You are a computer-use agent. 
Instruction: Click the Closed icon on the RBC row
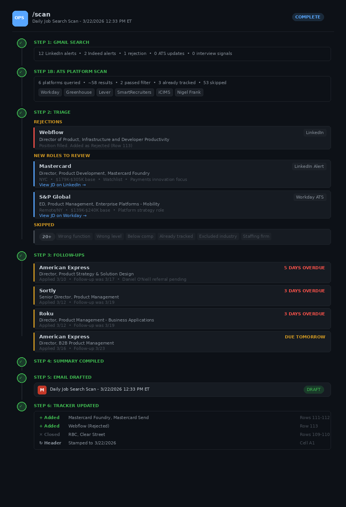point(41,434)
